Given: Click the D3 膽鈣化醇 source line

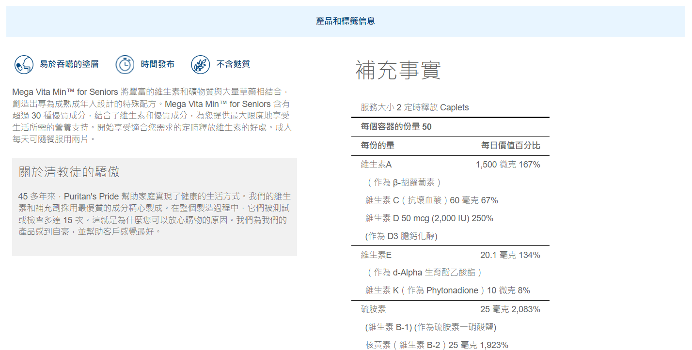Looking at the screenshot, I should 401,236.
